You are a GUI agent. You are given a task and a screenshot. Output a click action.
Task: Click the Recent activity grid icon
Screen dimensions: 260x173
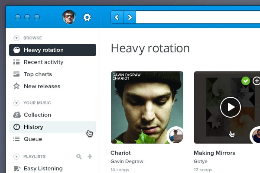(x=16, y=62)
